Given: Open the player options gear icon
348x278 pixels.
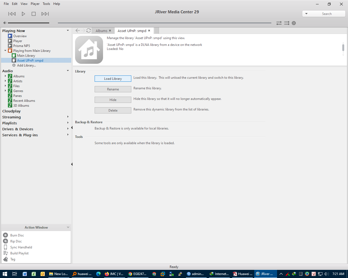Looking at the screenshot, I should tap(294, 23).
